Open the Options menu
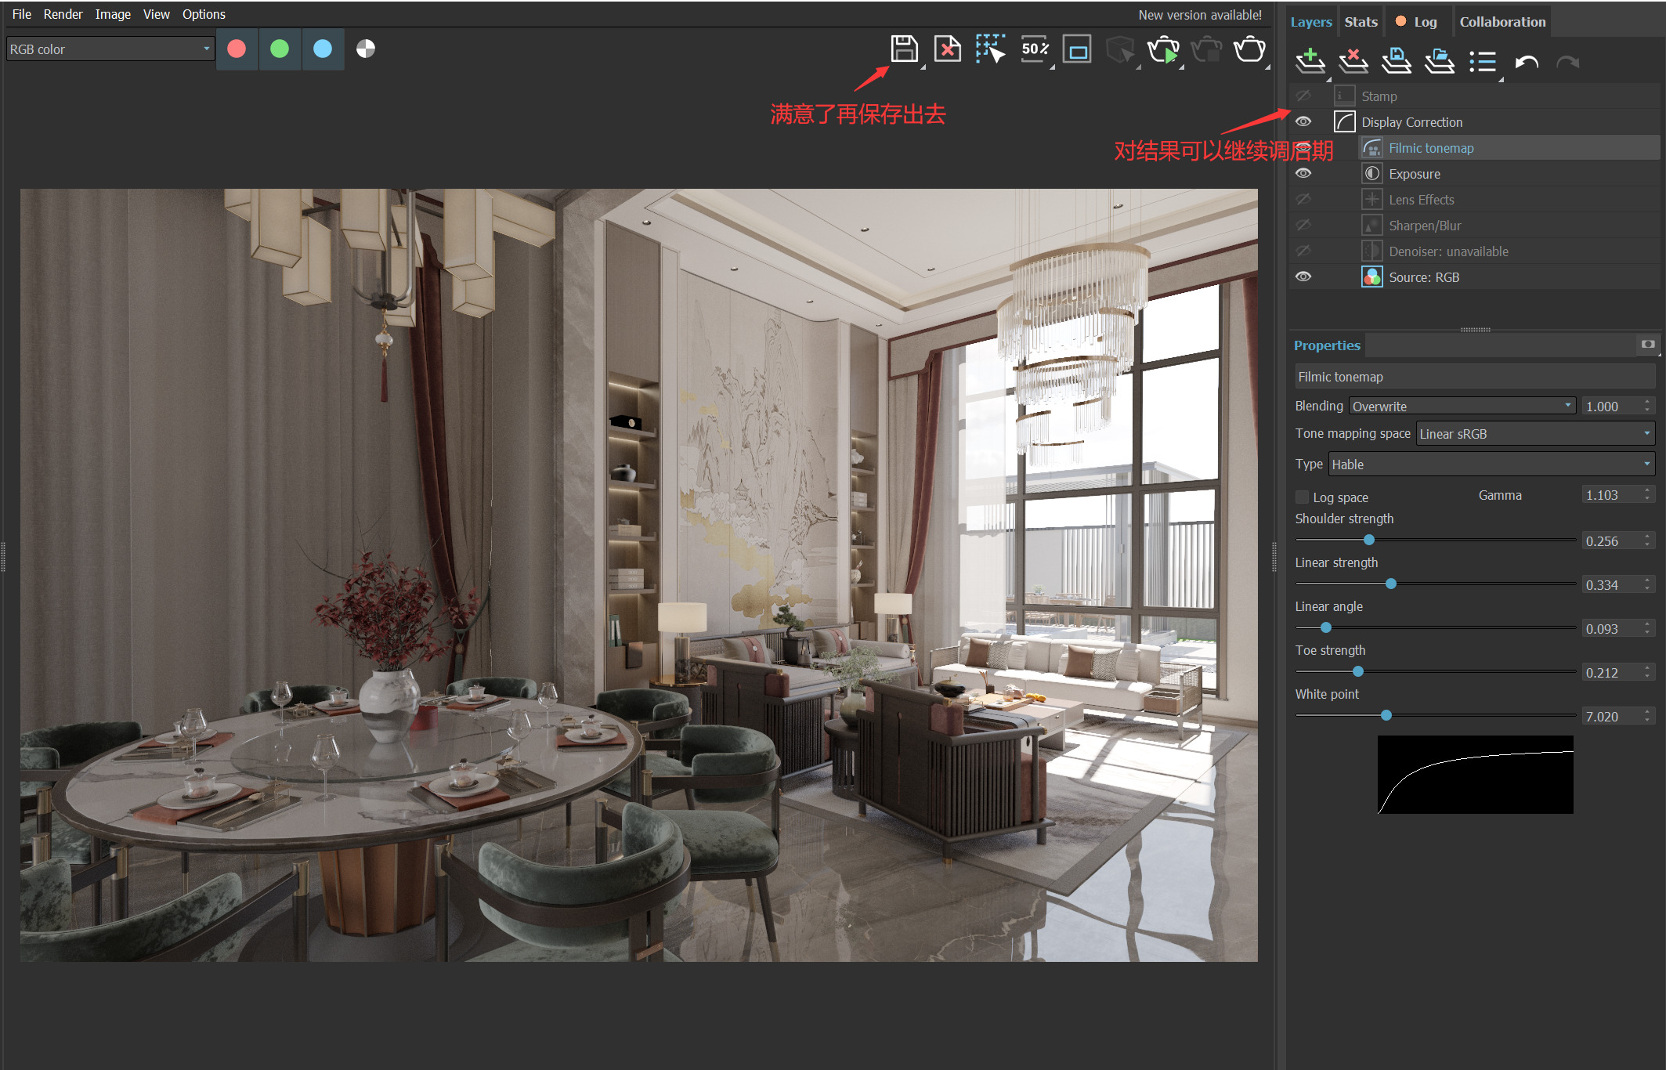The image size is (1666, 1070). (x=204, y=14)
